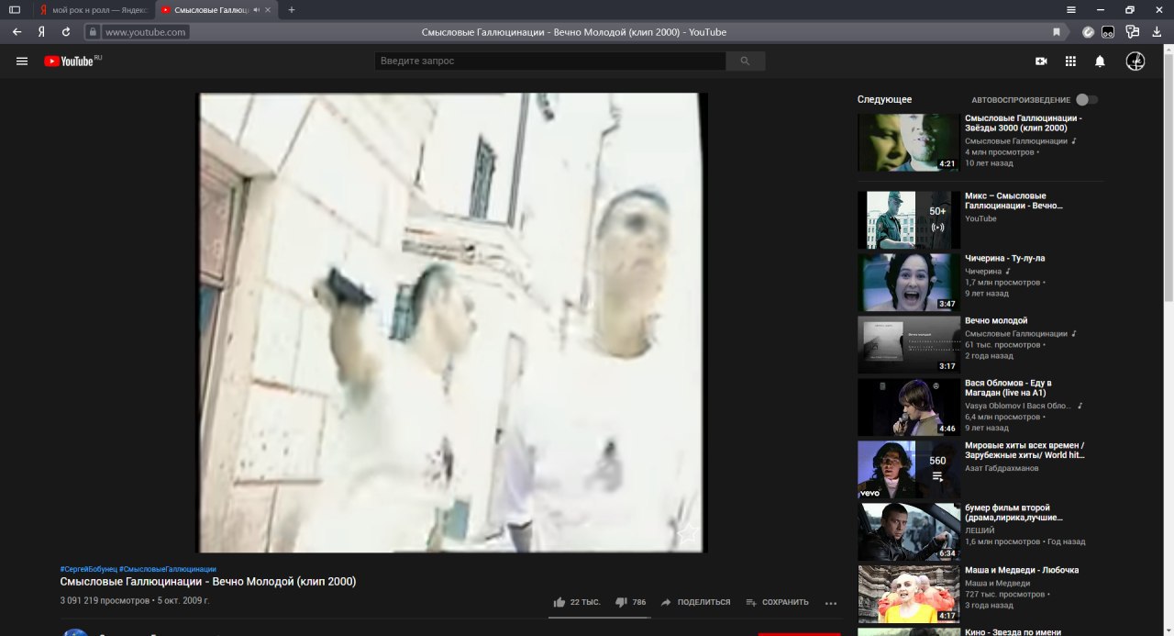Click the 'Следующее' up next heading
This screenshot has height=636, width=1174.
(x=884, y=99)
